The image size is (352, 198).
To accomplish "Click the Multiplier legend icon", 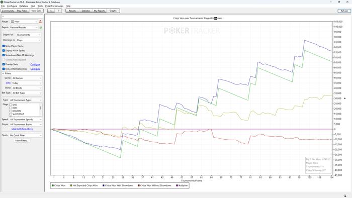I will point(177,185).
